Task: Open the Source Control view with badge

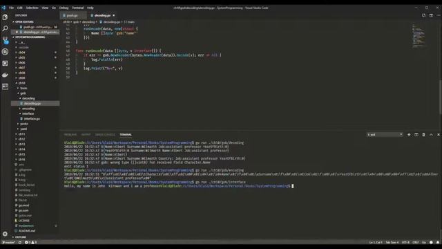Action: coord(5,40)
